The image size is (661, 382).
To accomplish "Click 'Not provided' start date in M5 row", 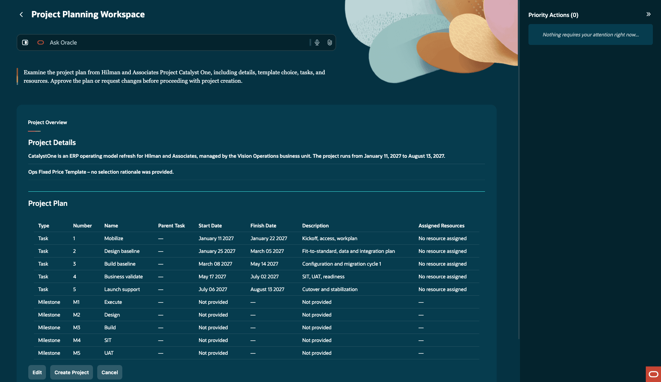I will tap(213, 353).
